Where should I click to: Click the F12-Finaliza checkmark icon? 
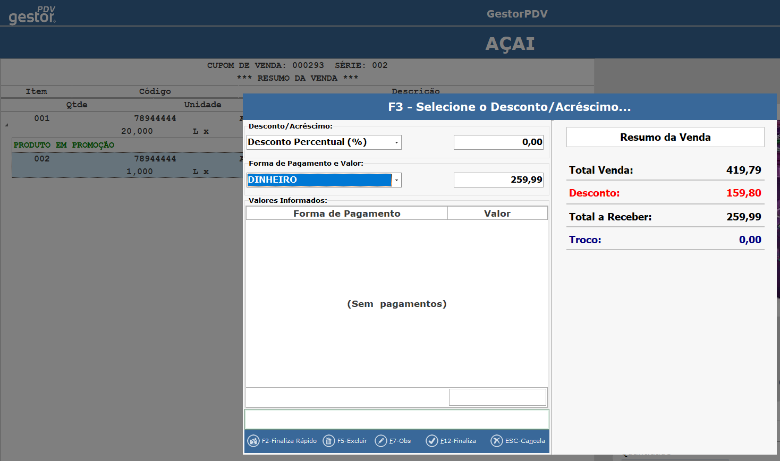(x=432, y=441)
